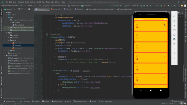The width and height of the screenshot is (187, 105).
Task: Click the red Stop app button
Action: (165, 6)
